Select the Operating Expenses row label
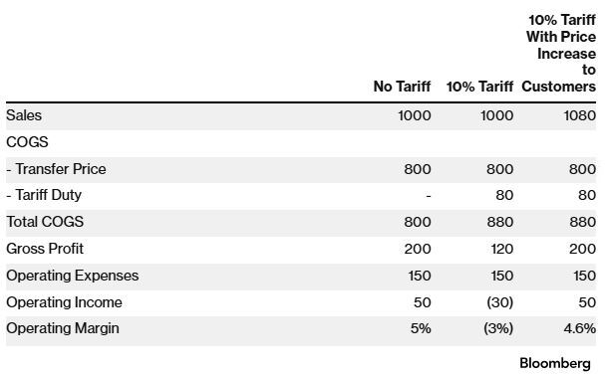This screenshot has height=378, width=605. click(72, 276)
